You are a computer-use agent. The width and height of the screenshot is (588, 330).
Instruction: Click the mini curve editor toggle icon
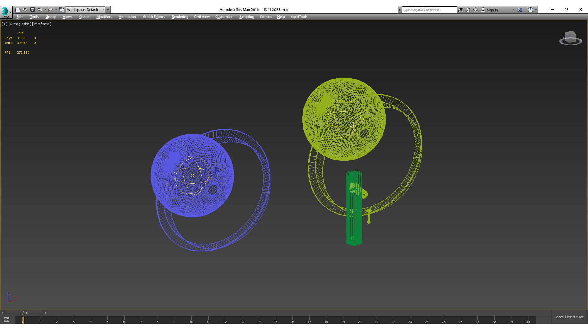tap(6, 320)
